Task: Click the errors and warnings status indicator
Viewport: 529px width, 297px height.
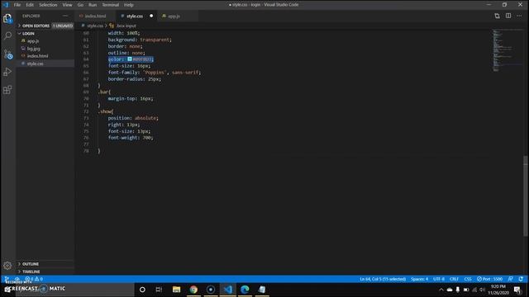Action: 34,279
